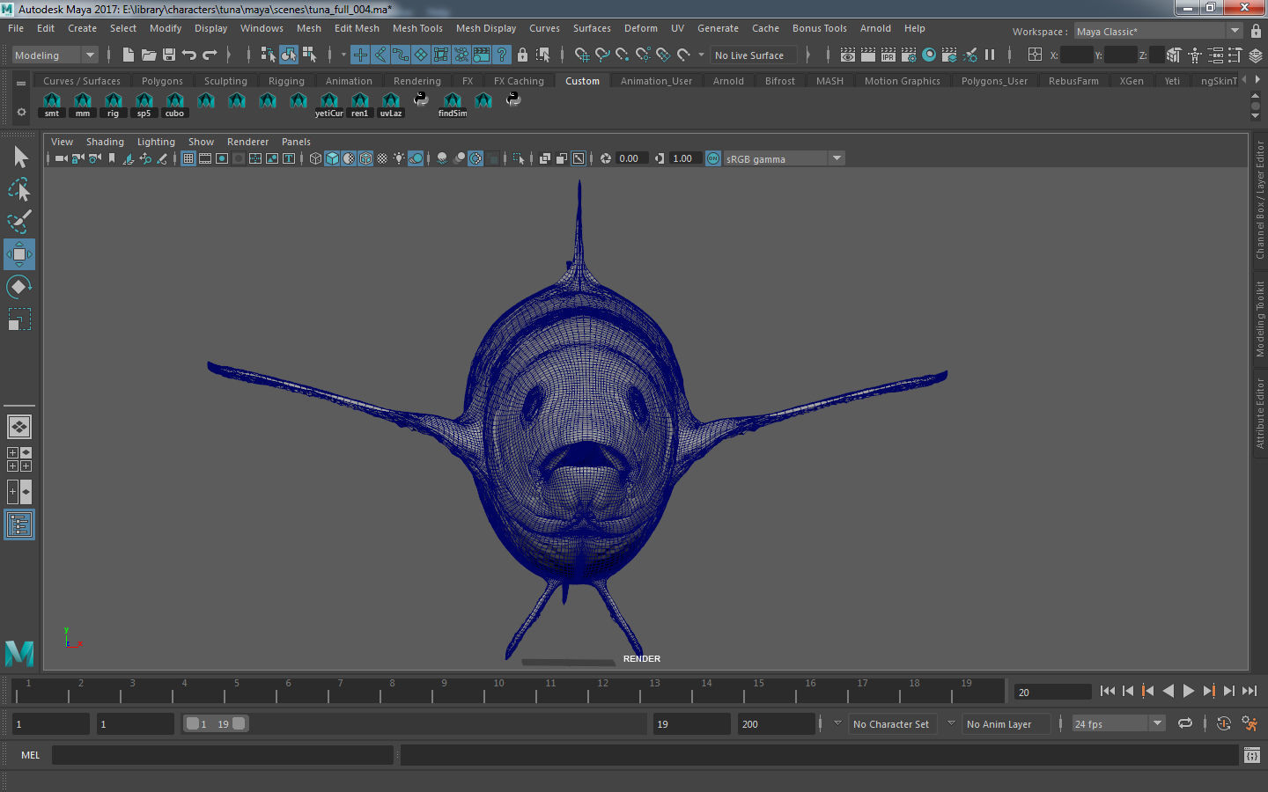Open the Attribute Editor side tab
The width and height of the screenshot is (1268, 792).
1260,414
